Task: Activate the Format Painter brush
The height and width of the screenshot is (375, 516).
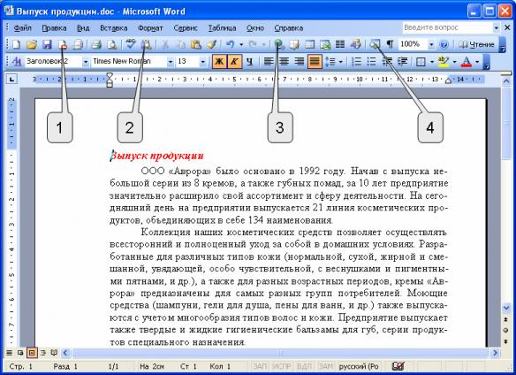Action: click(211, 44)
